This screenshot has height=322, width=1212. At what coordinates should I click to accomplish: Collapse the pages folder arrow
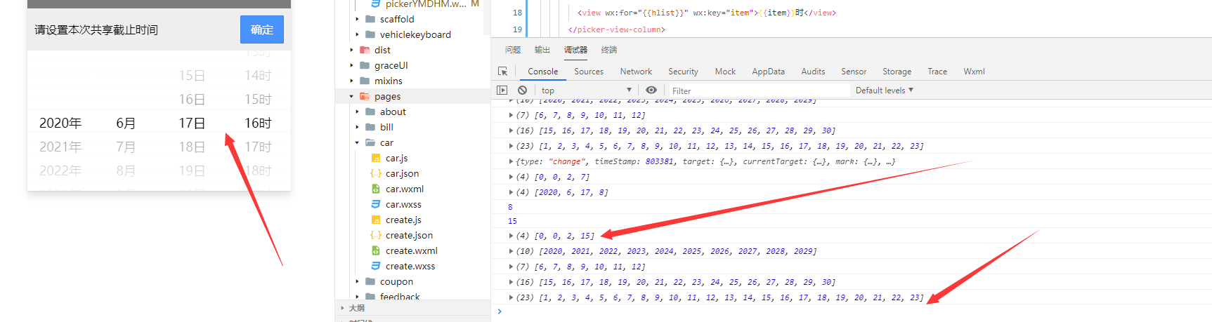click(x=352, y=96)
